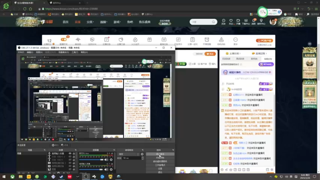This screenshot has width=320, height=180.
Task: Show hidden icons in system tray
Action: pyautogui.click(x=271, y=177)
